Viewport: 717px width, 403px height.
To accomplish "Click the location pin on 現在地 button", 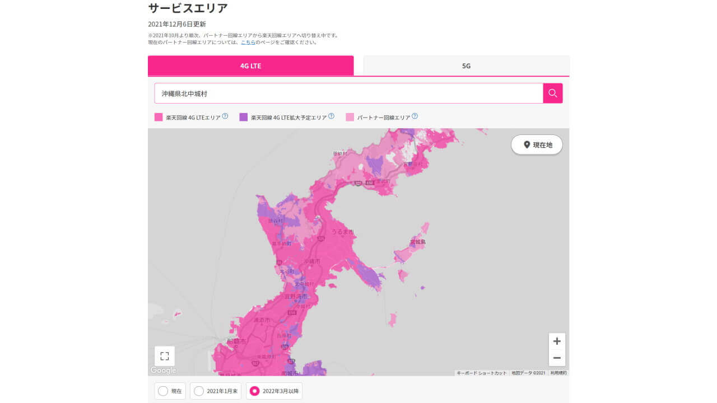I will [x=526, y=144].
